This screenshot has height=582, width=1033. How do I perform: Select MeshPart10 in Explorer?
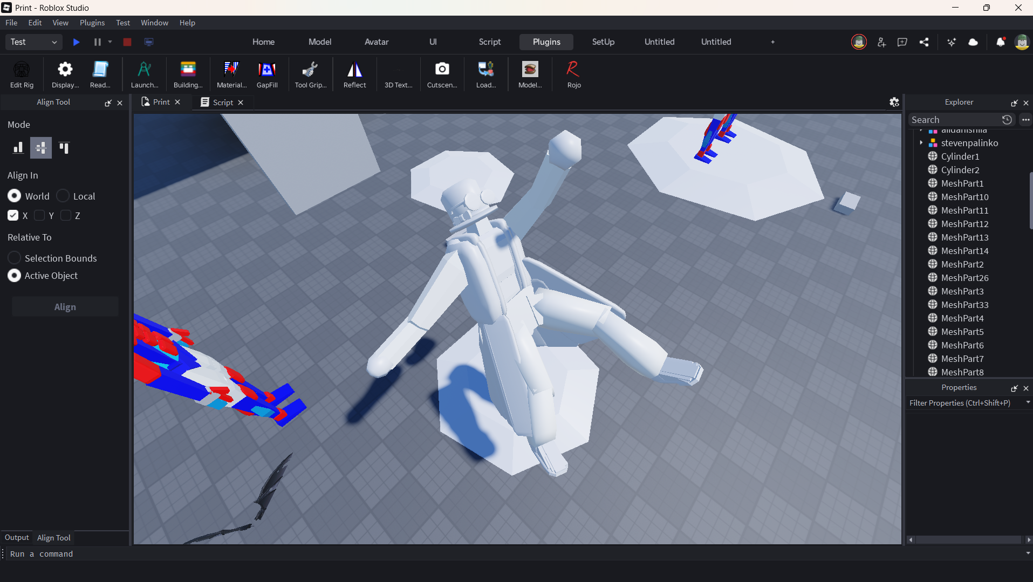pos(965,197)
